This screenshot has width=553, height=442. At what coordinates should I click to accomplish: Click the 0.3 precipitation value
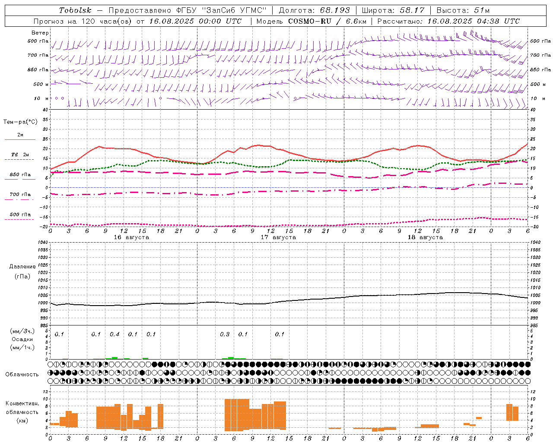point(225,334)
